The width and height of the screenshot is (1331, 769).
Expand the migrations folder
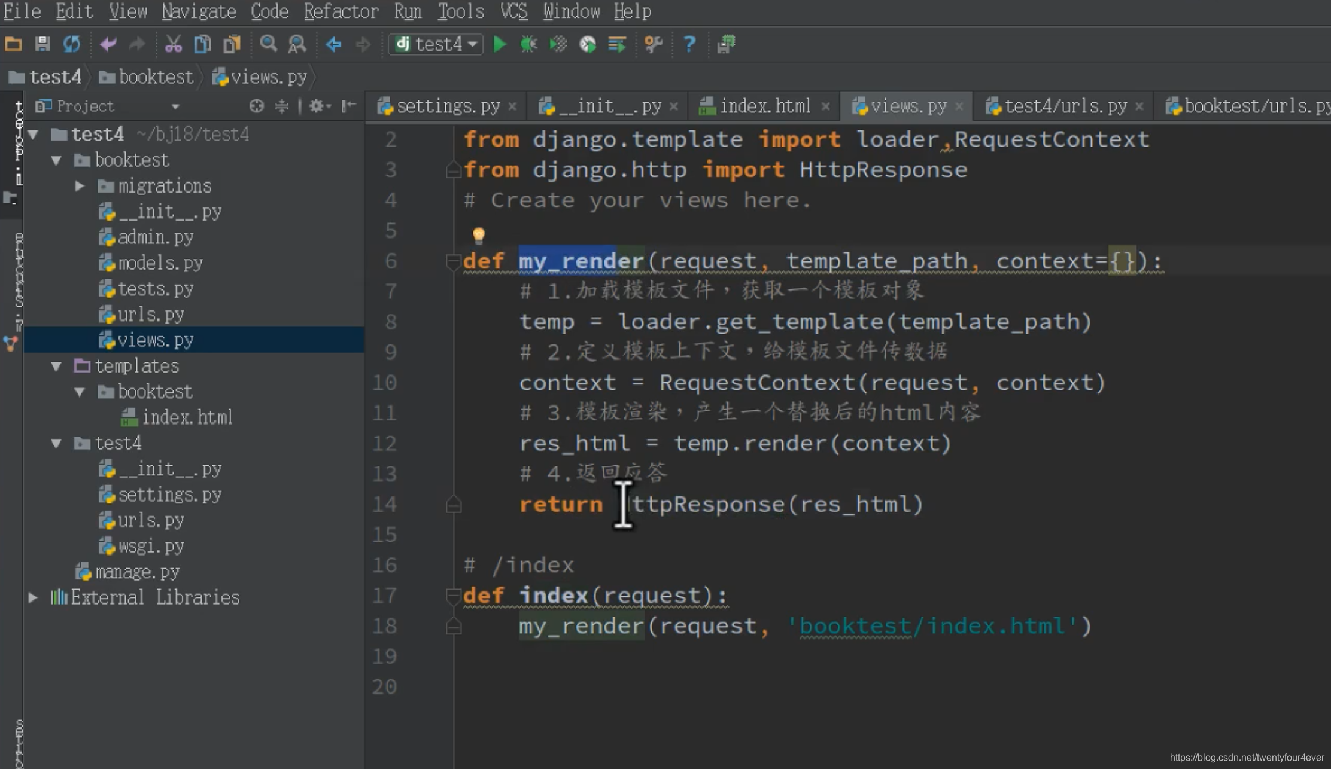80,186
